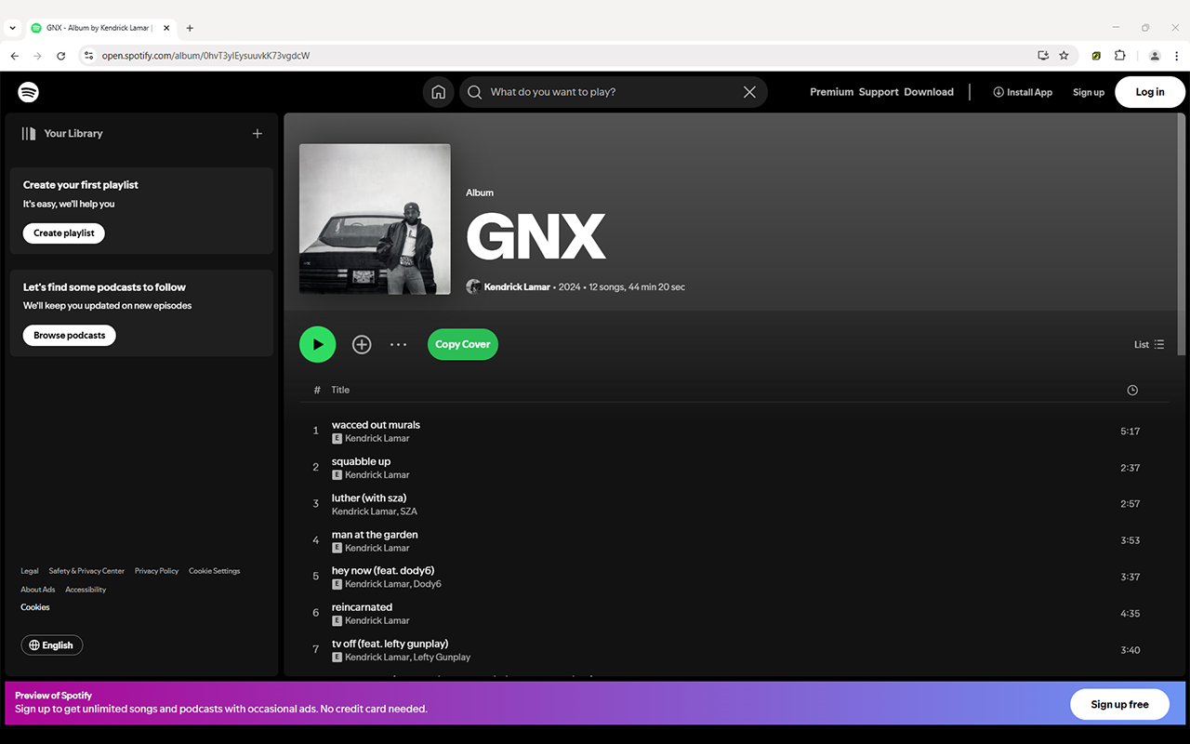Screen dimensions: 1190x744
Task: Click the search magnifying glass icon
Action: coord(475,91)
